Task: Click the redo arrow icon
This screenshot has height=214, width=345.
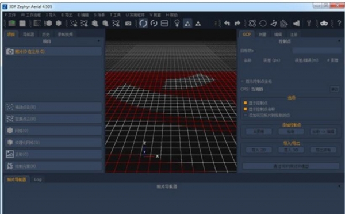Action: tap(237, 23)
